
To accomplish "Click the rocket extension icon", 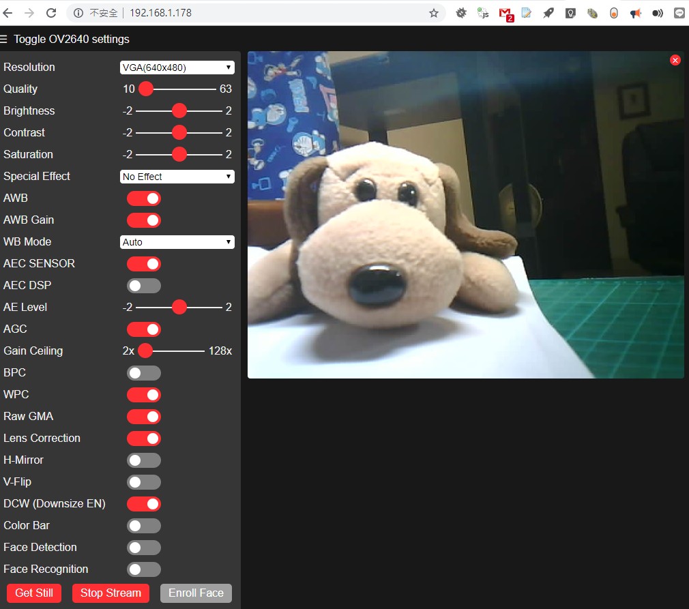I will tap(548, 12).
